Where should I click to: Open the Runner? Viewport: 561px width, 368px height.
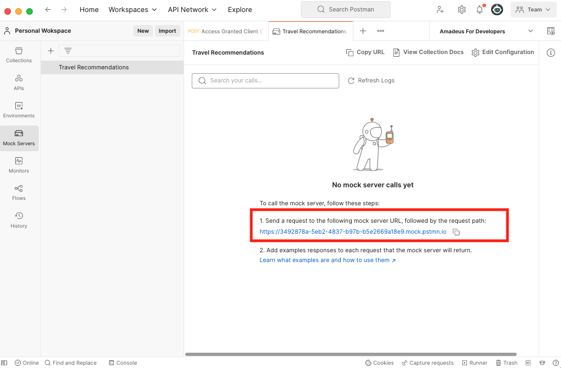(x=474, y=363)
